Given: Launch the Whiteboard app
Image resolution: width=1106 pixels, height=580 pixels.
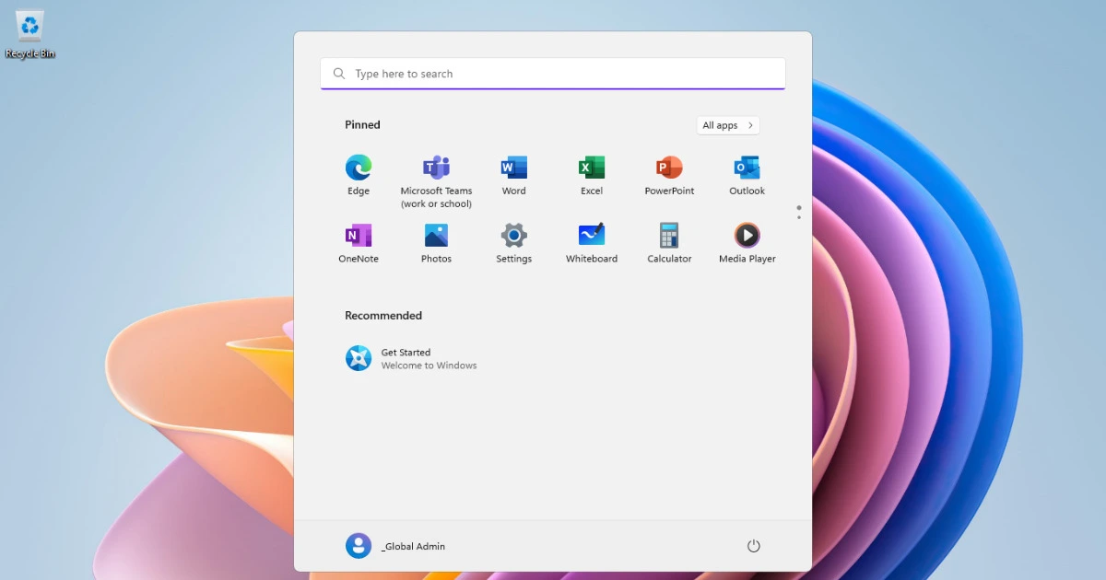Looking at the screenshot, I should 592,244.
